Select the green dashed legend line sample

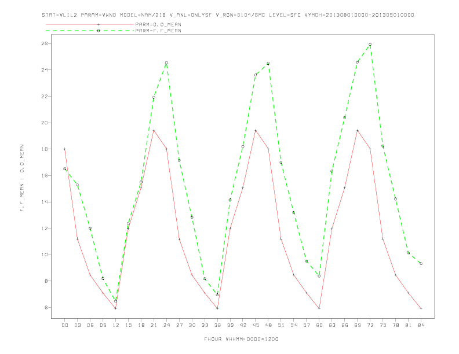[90, 31]
